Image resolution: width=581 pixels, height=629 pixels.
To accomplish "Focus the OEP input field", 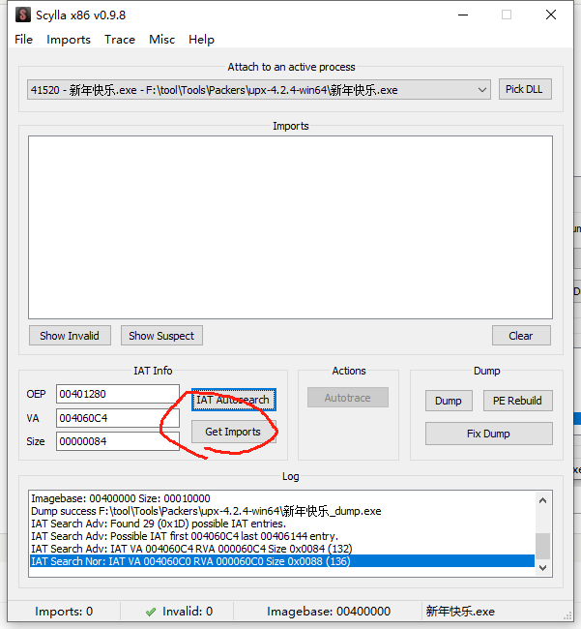I will (117, 394).
